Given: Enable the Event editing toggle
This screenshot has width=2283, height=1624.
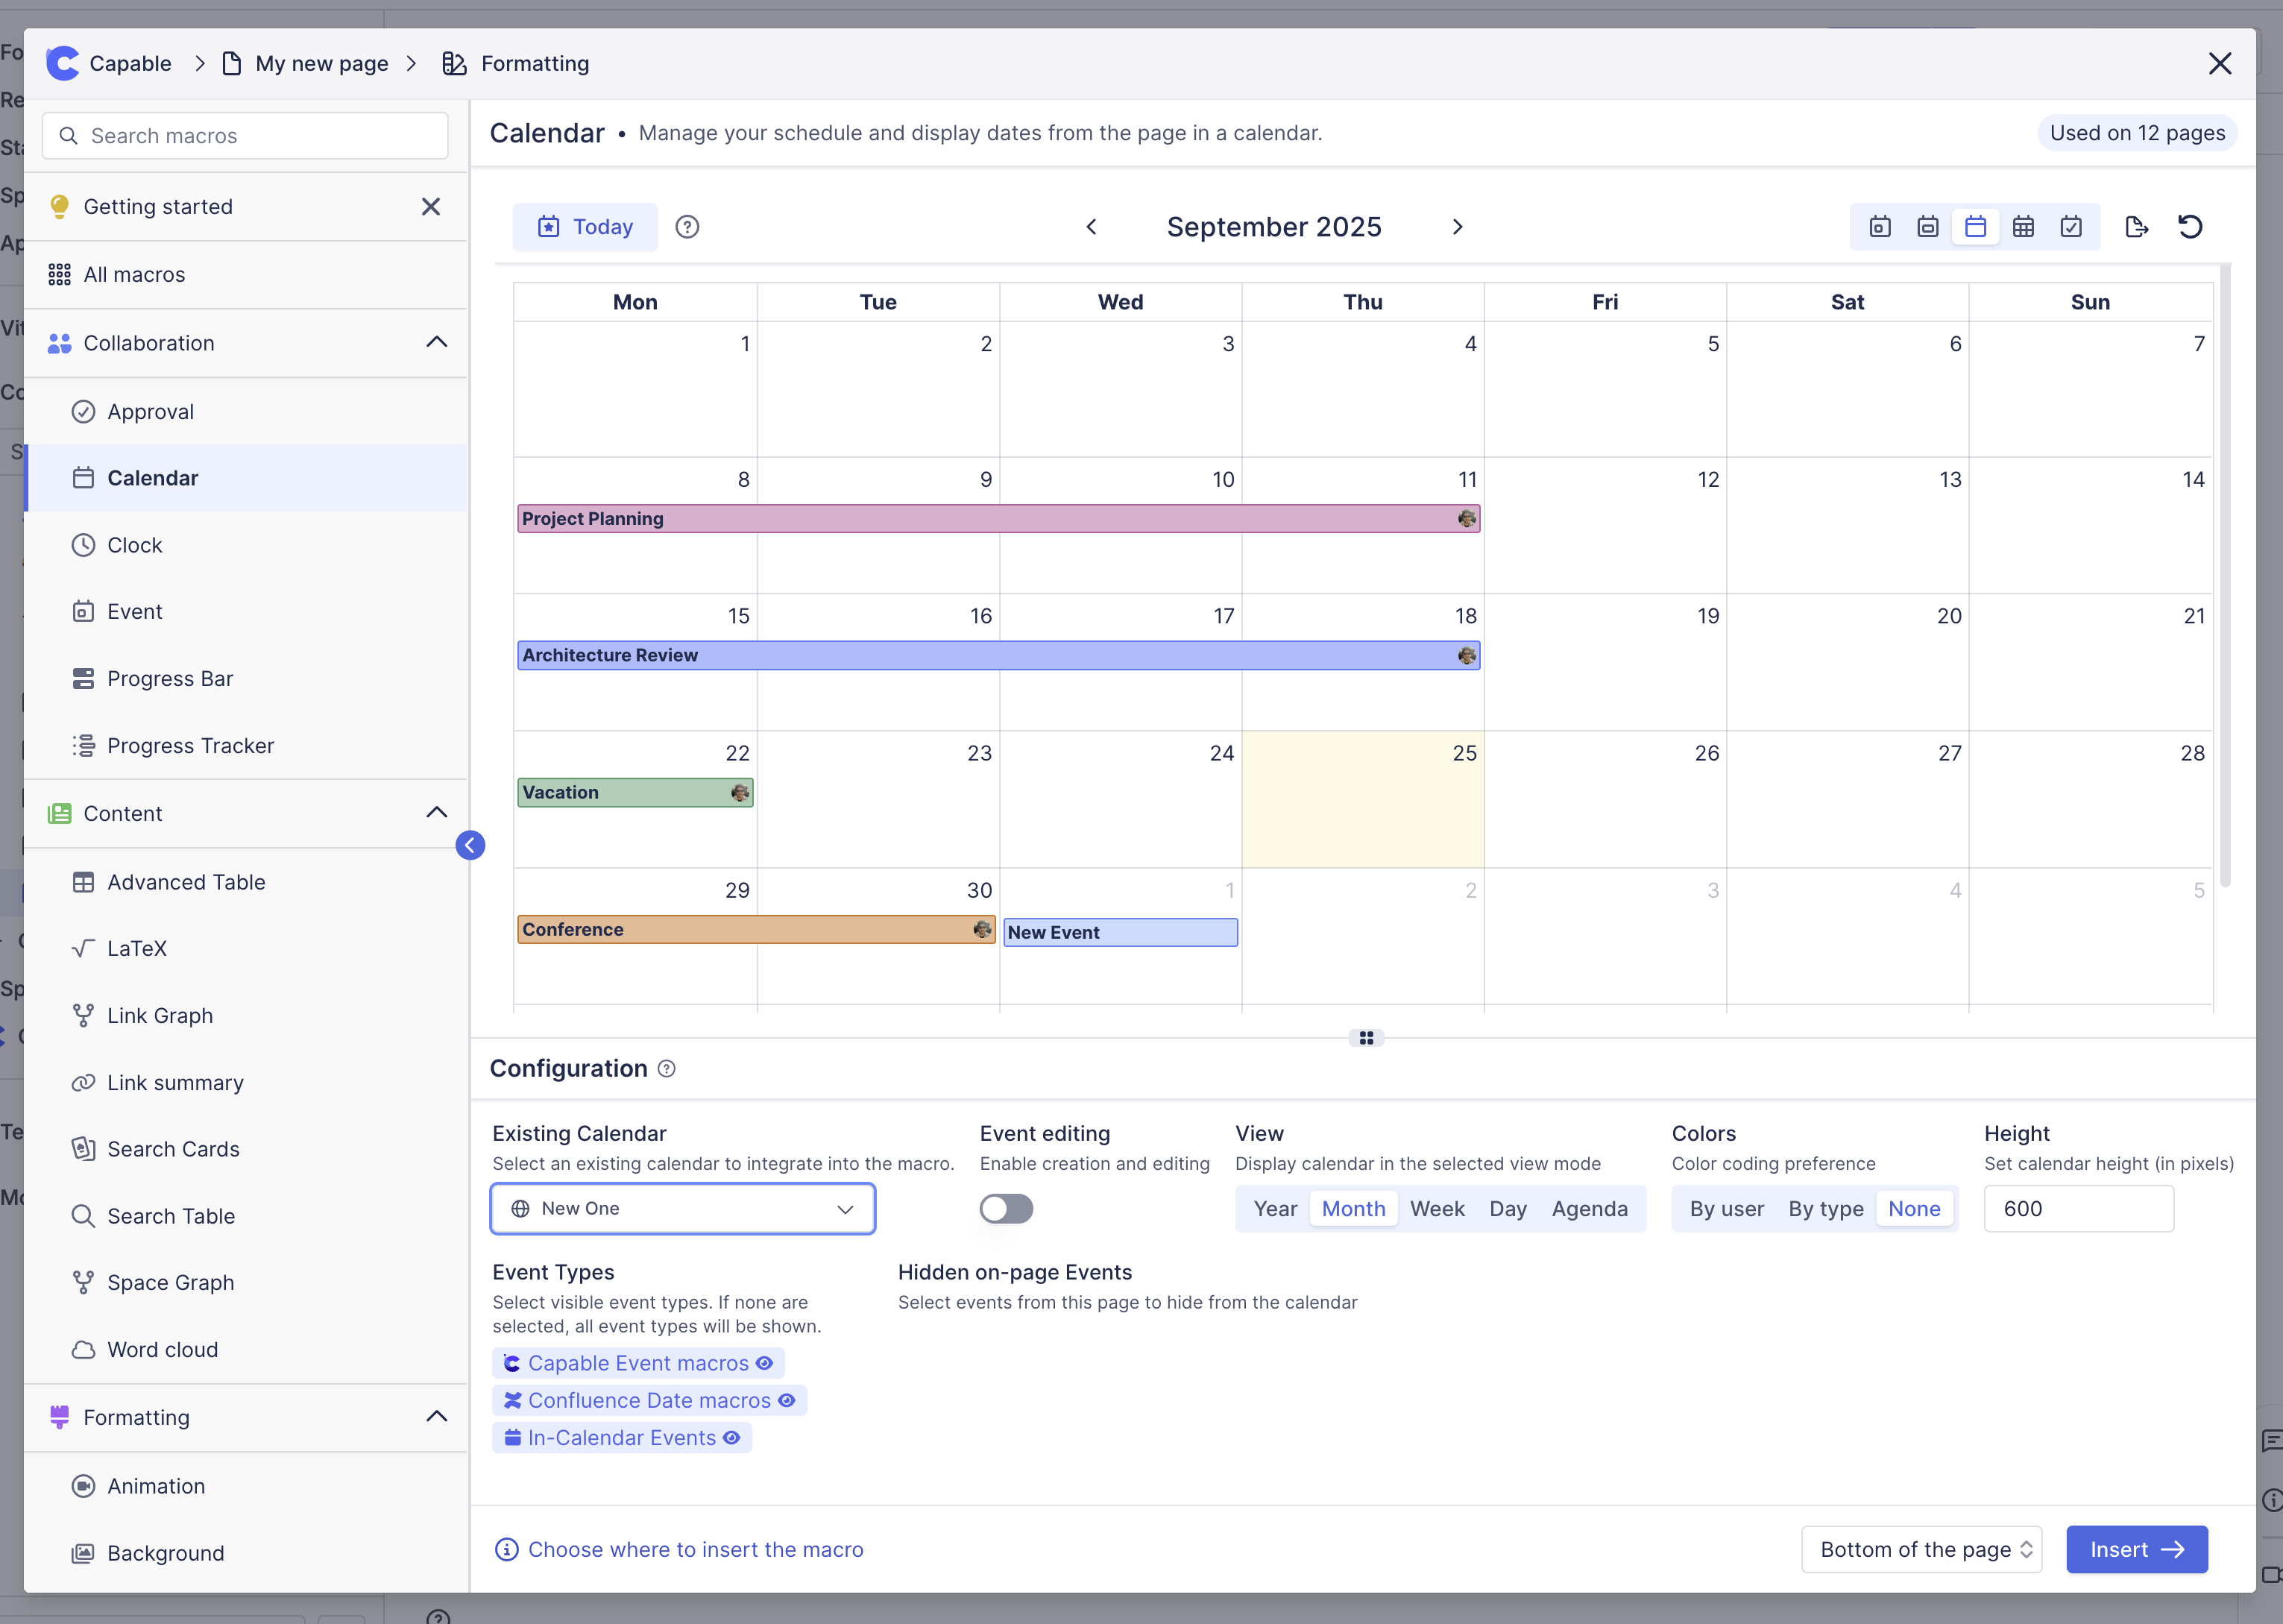Looking at the screenshot, I should point(1005,1209).
